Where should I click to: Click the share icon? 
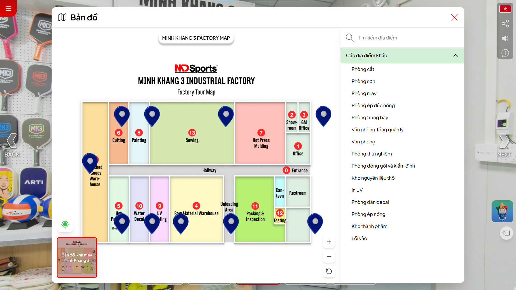[505, 24]
